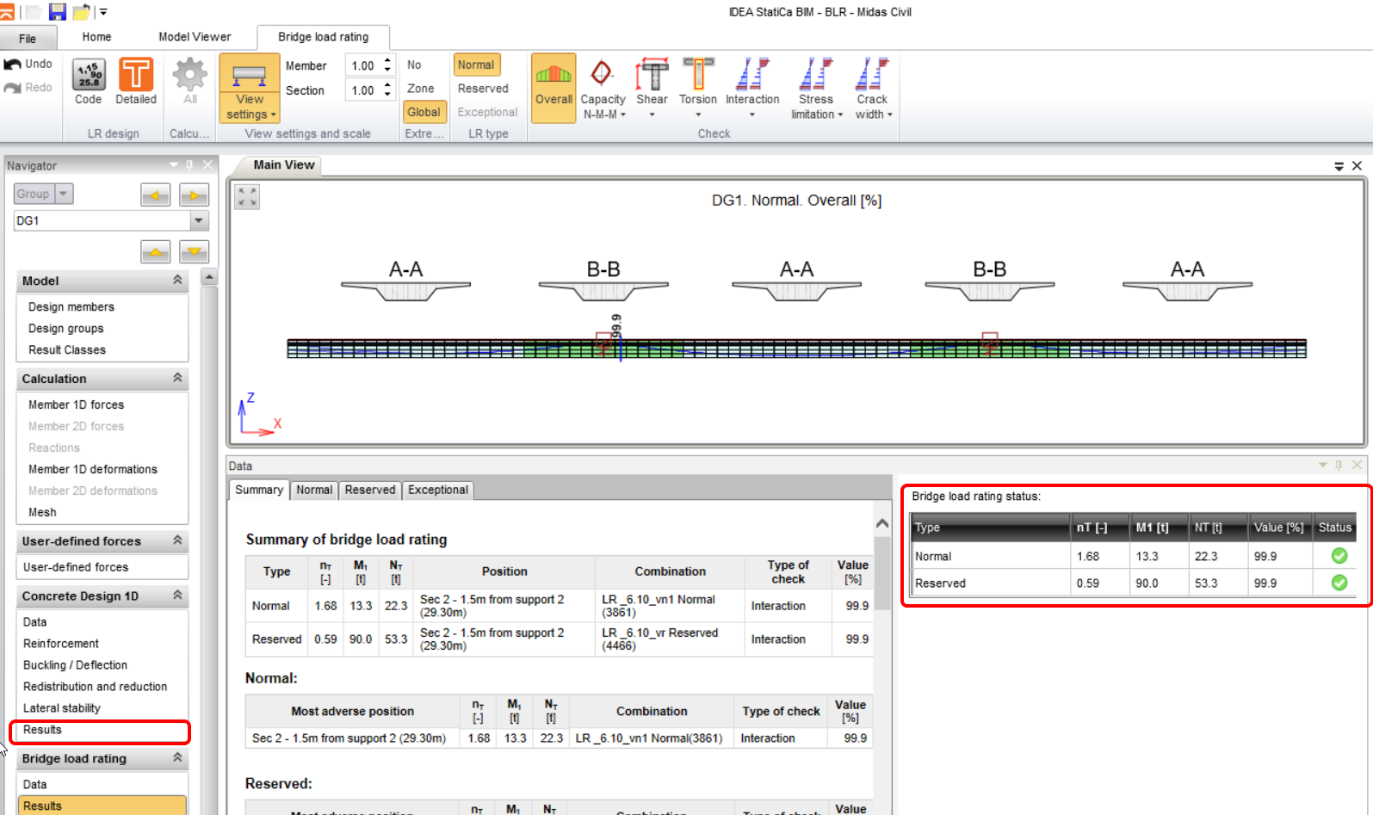Image resolution: width=1373 pixels, height=815 pixels.
Task: Click the green Normal status indicator
Action: 1339,556
